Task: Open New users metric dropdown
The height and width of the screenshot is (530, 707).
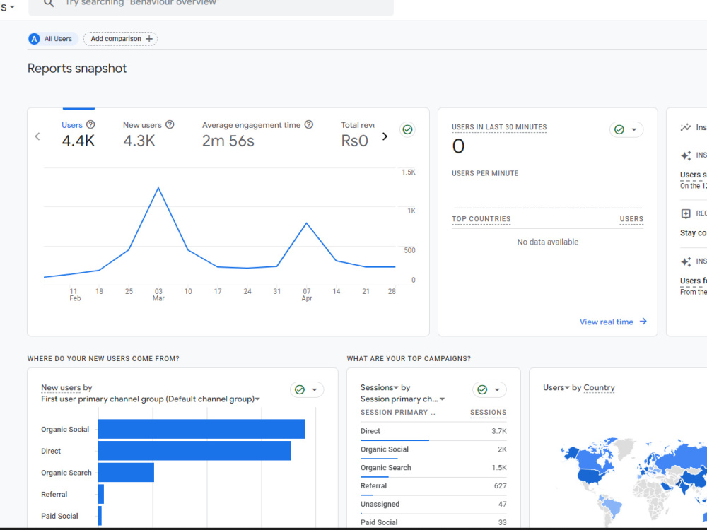Action: pos(61,387)
